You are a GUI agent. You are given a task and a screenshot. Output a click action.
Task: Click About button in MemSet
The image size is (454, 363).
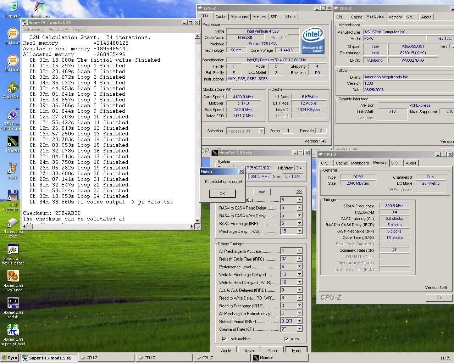(273, 350)
